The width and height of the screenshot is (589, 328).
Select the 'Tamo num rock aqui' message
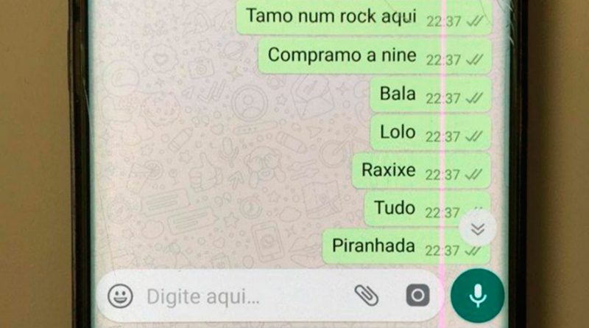364,17
